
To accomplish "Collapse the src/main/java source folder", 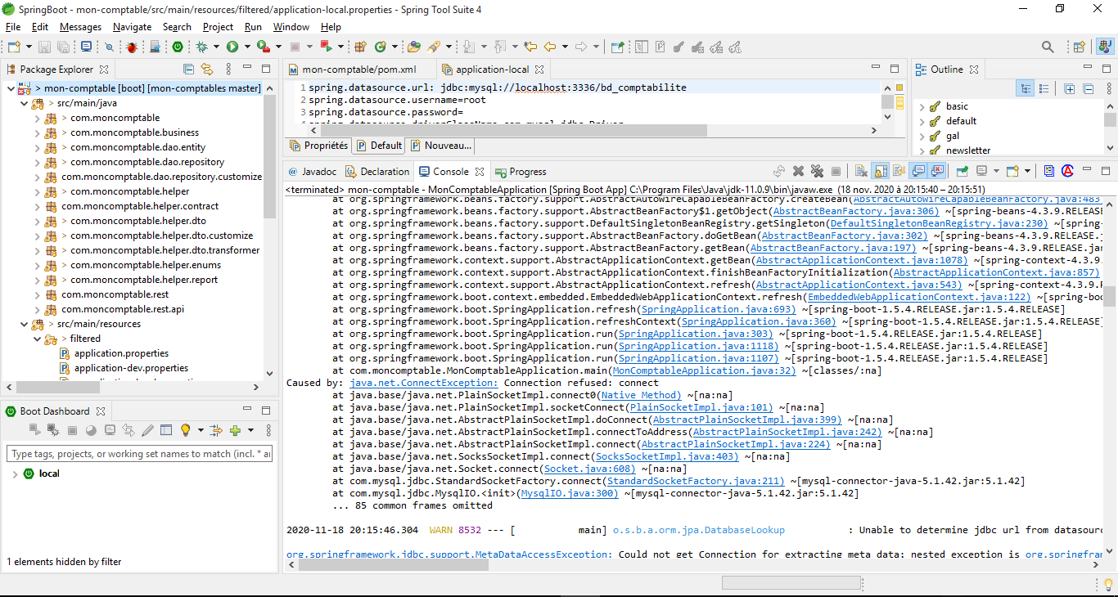I will pyautogui.click(x=24, y=104).
